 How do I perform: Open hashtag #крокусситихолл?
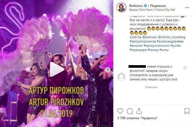click(x=157, y=46)
